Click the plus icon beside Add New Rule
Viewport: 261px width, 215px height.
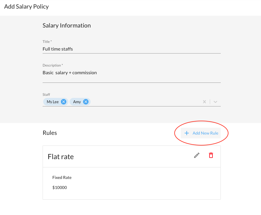tap(187, 133)
